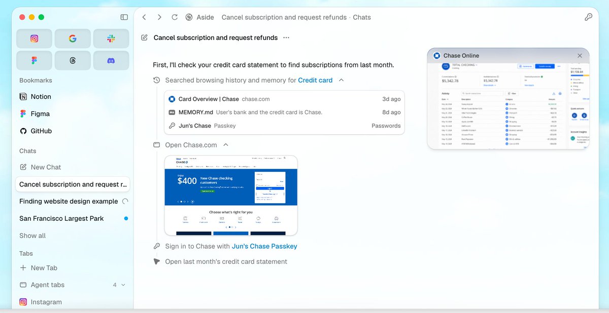Screen dimensions: 609x313
Task: Click the Chase.com homepage preview thumbnail
Action: (x=231, y=195)
